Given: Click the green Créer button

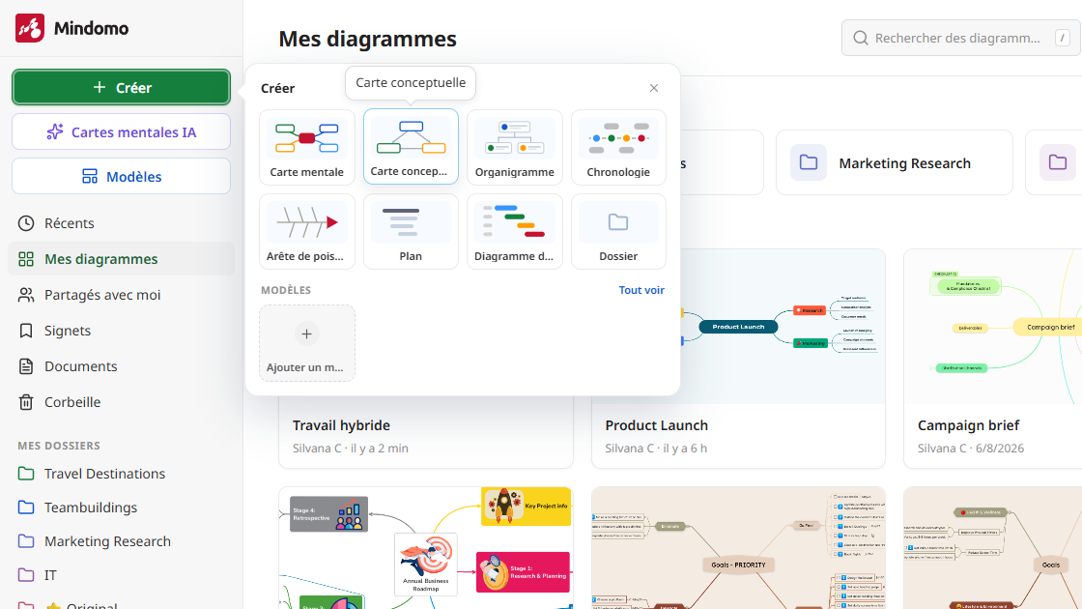Looking at the screenshot, I should pyautogui.click(x=122, y=88).
